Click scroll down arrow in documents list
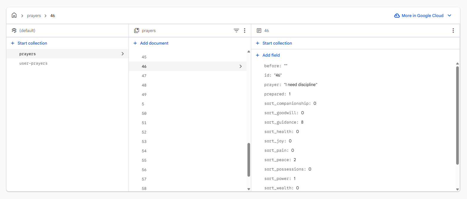The image size is (467, 199). (x=249, y=189)
